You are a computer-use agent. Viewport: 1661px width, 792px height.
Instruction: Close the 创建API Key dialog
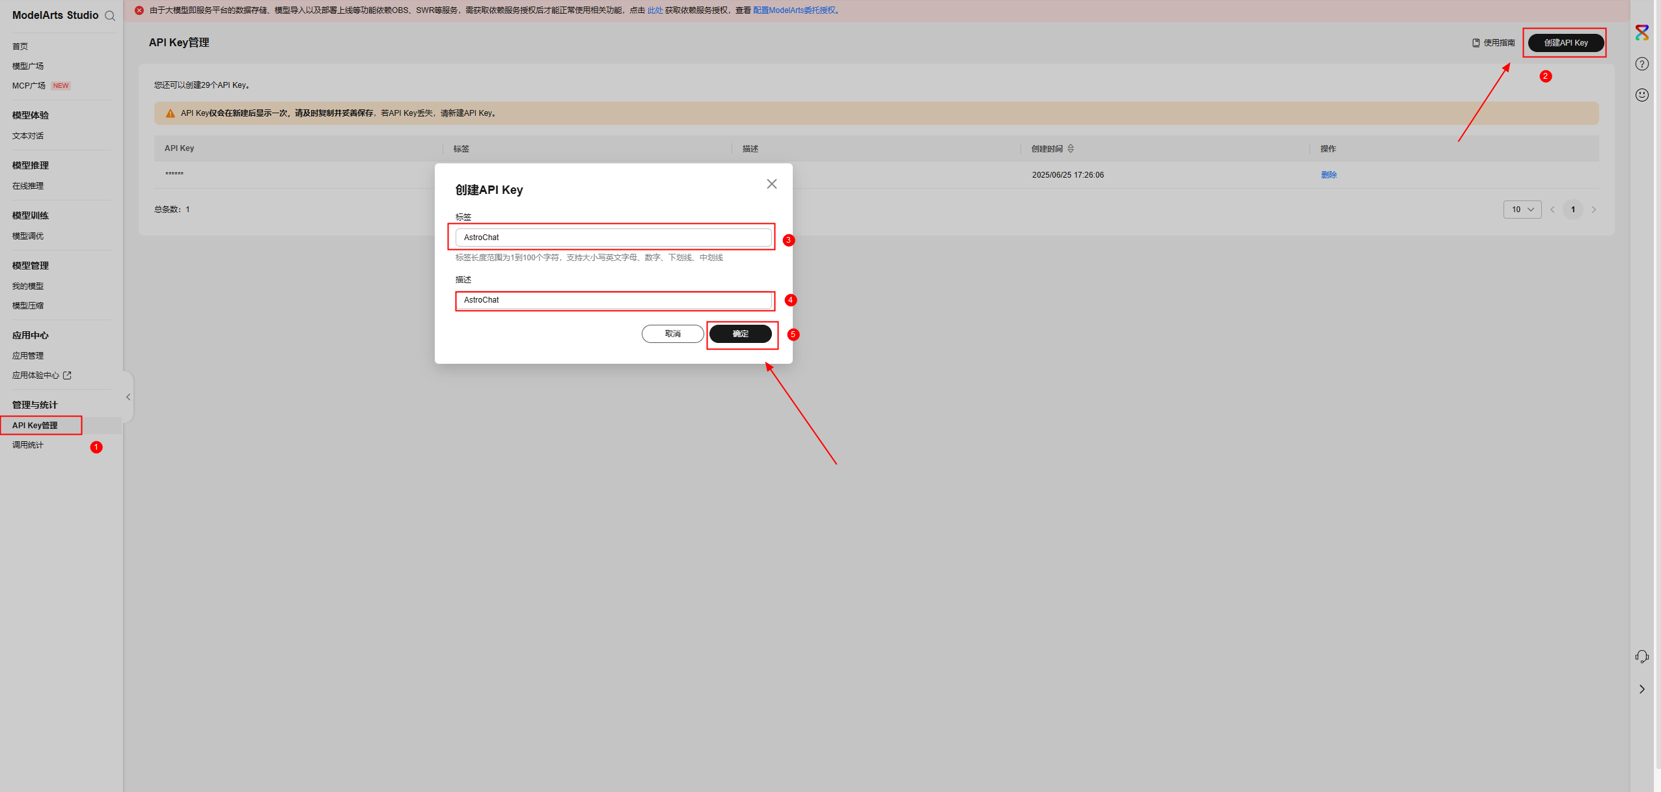[x=772, y=184]
